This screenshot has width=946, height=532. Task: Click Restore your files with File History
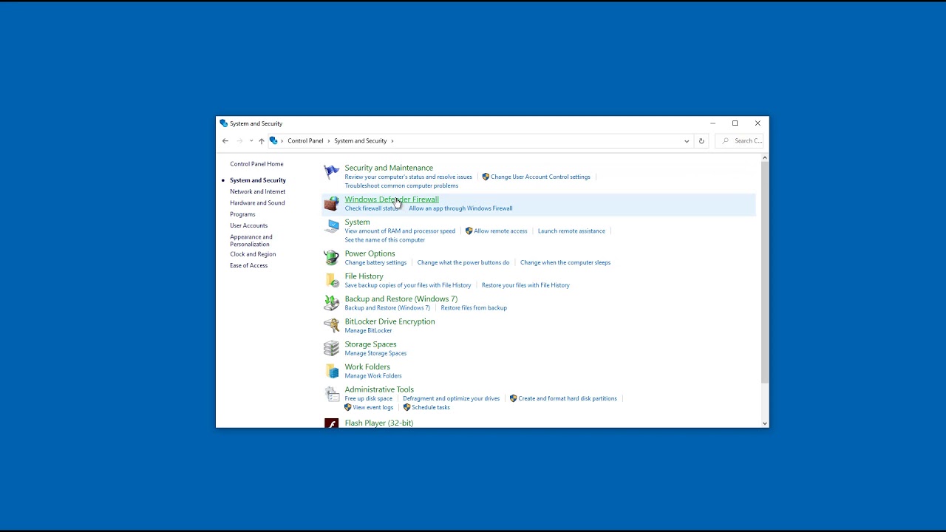(x=525, y=285)
